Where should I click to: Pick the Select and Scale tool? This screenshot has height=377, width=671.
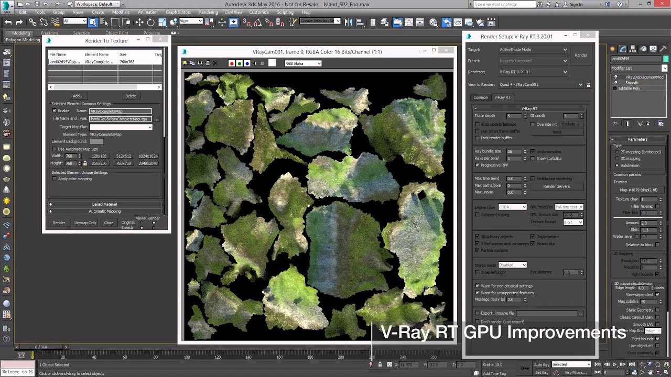coord(162,22)
